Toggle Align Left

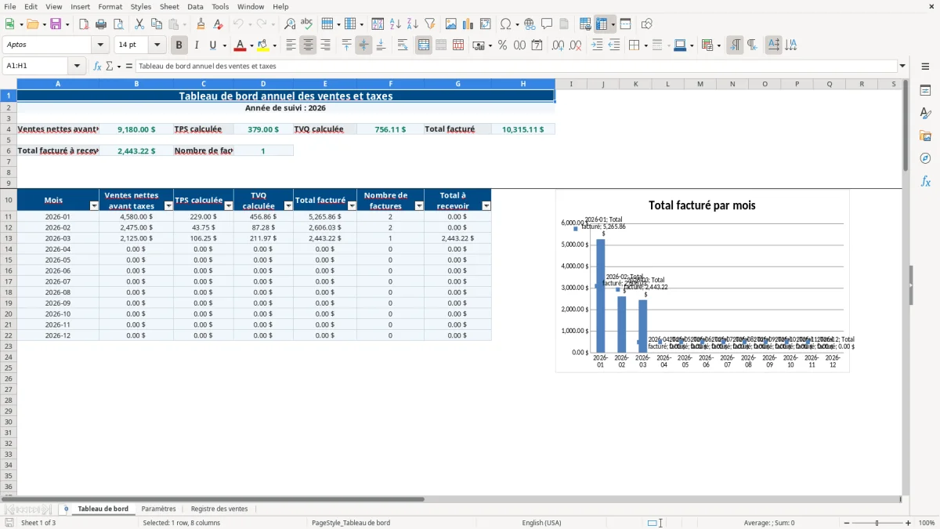291,45
